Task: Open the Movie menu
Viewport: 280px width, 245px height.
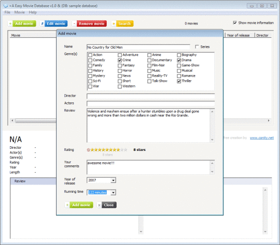Action: click(20, 12)
